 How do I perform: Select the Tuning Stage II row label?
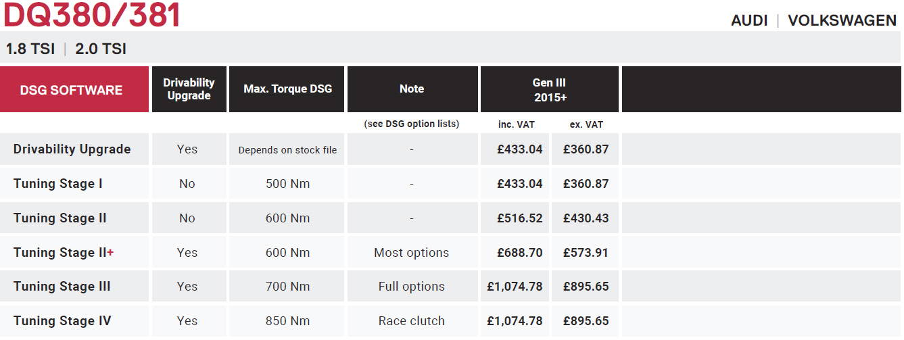coord(60,218)
